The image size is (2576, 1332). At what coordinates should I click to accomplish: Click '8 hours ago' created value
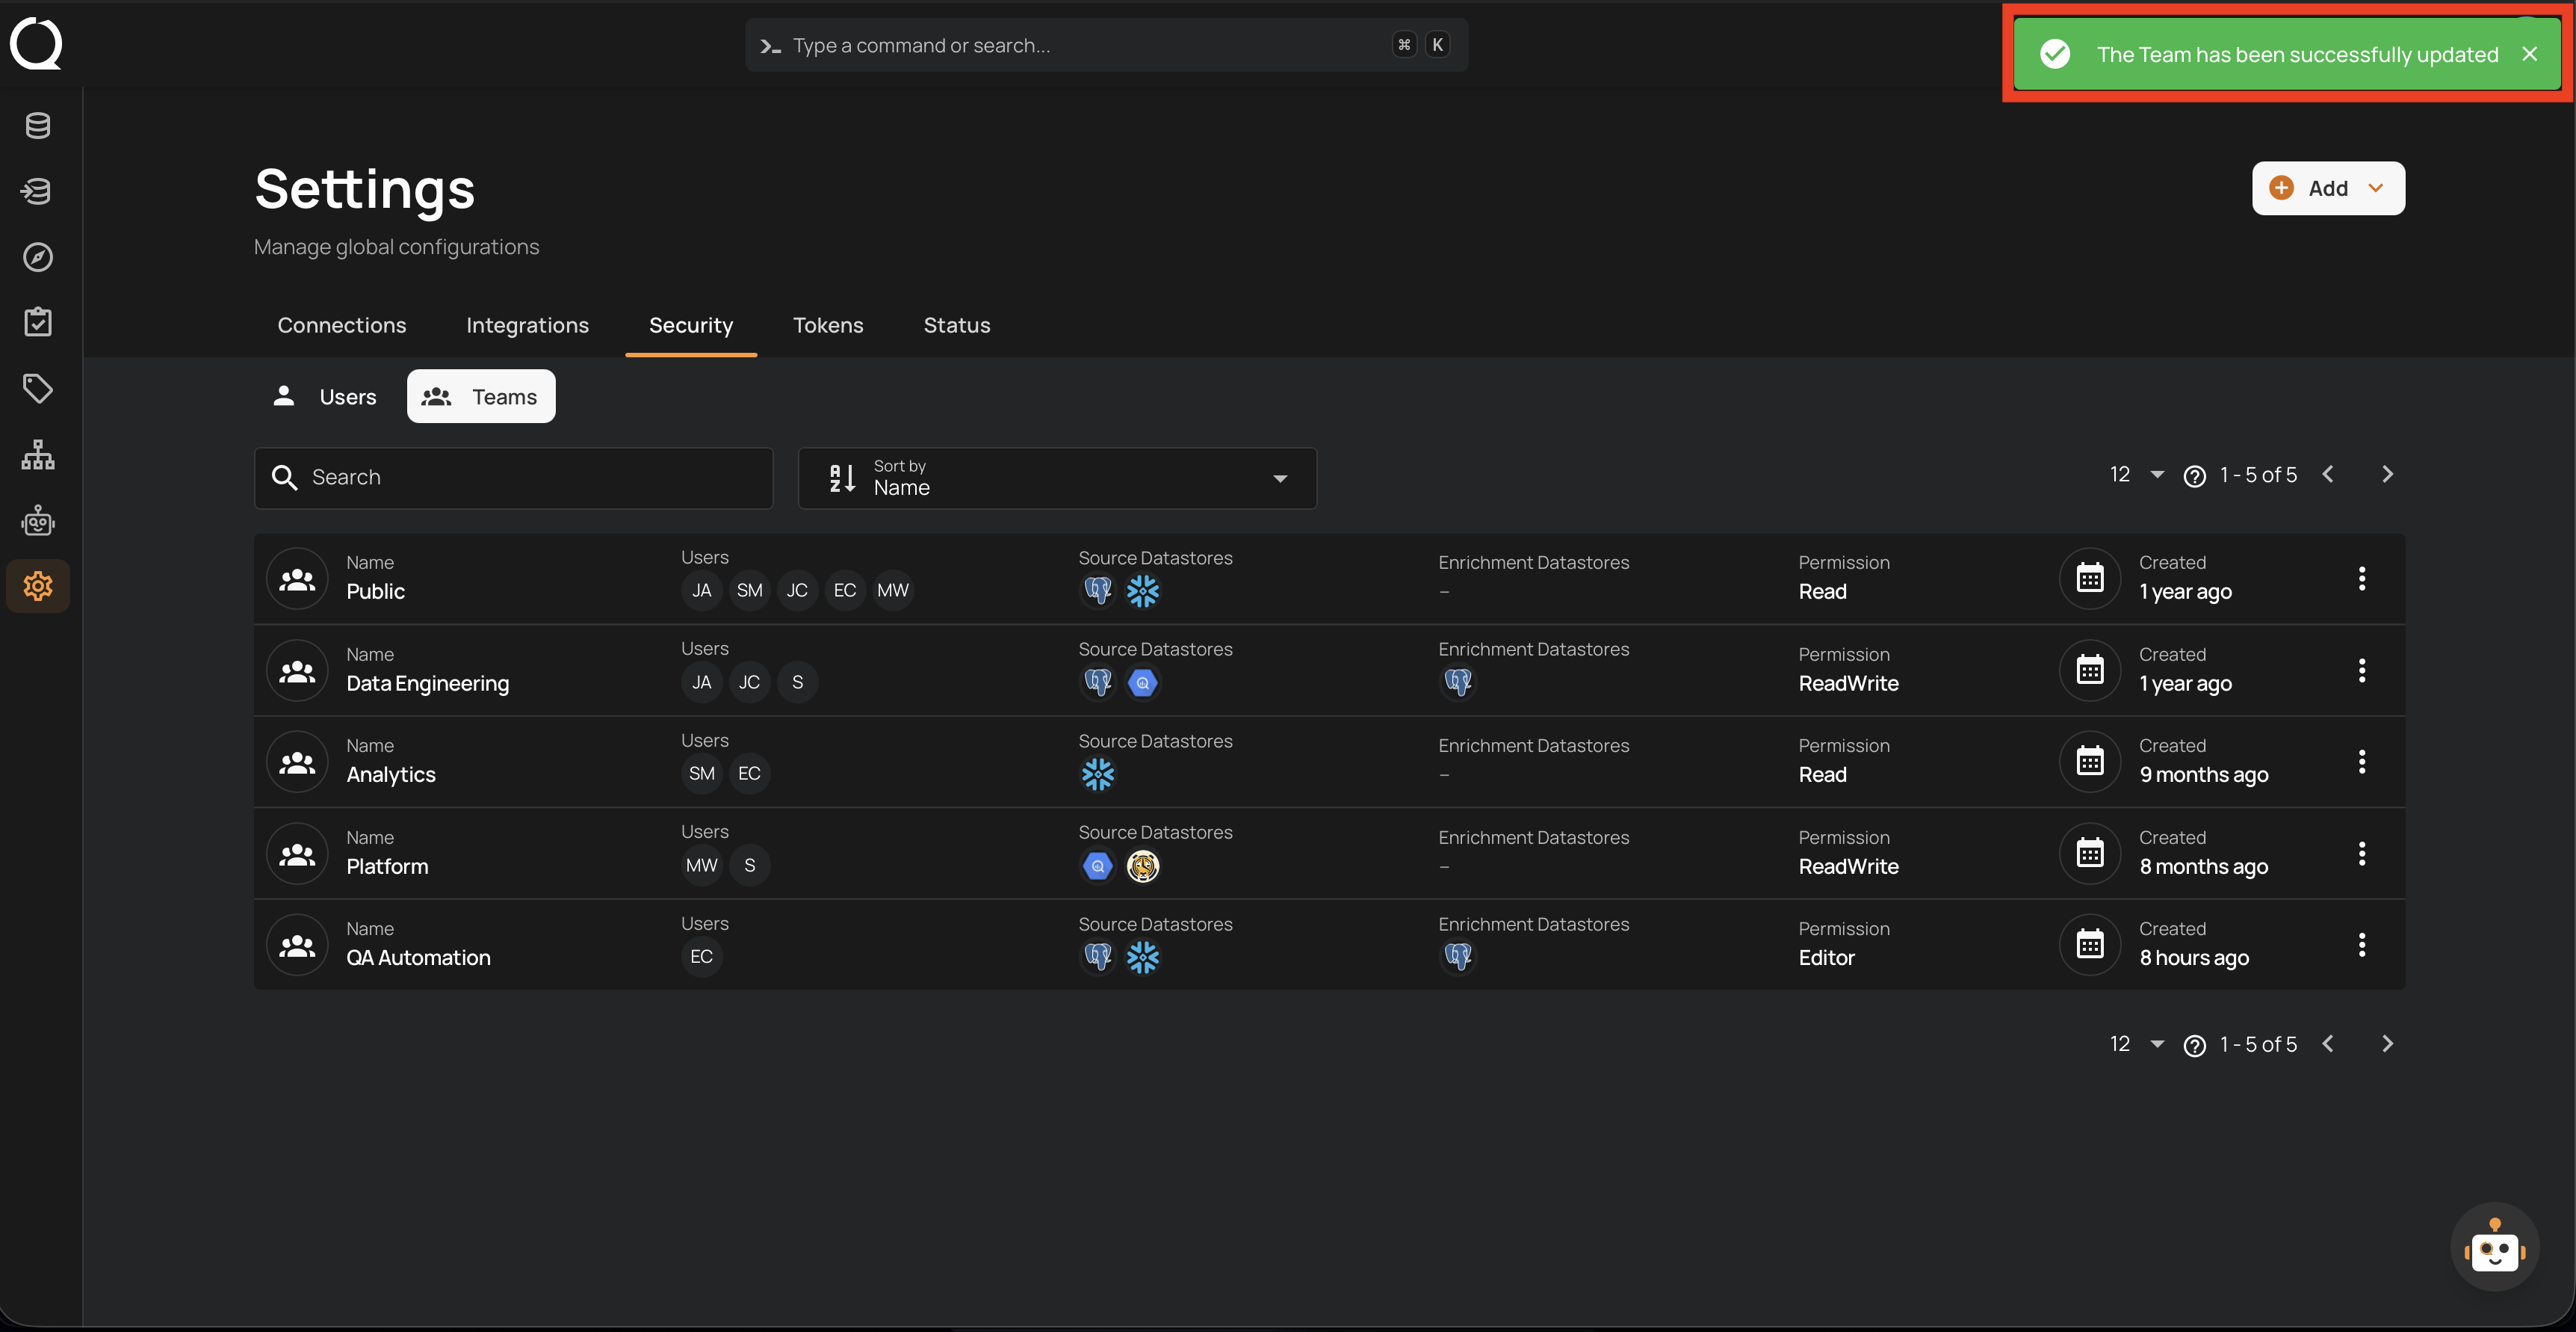pyautogui.click(x=2194, y=958)
